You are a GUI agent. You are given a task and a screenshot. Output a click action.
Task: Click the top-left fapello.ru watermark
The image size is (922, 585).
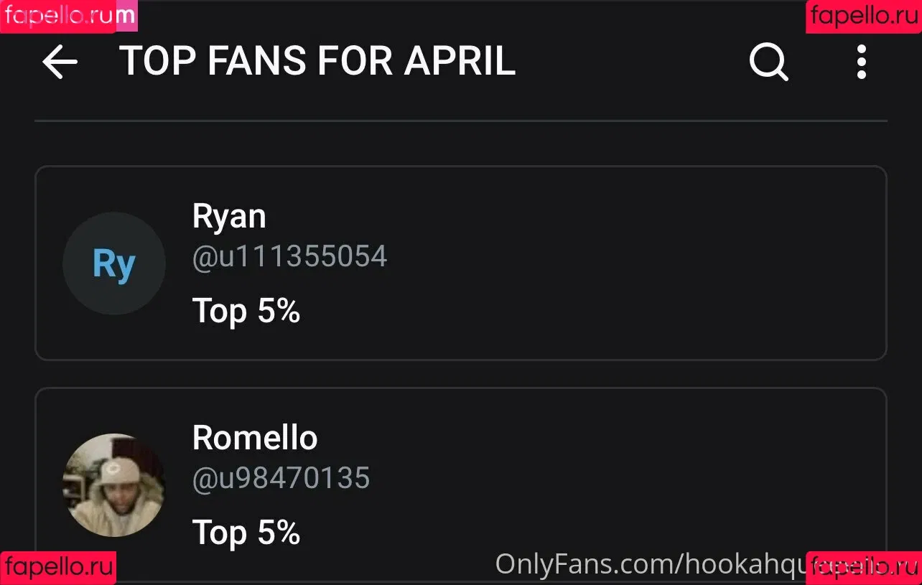click(x=69, y=17)
